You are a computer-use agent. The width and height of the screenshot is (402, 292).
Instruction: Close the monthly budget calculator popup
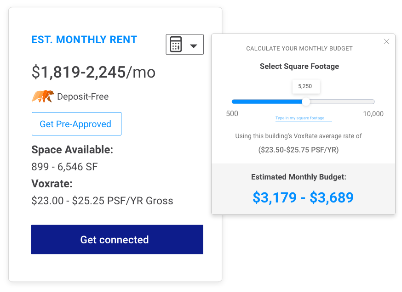click(x=386, y=41)
